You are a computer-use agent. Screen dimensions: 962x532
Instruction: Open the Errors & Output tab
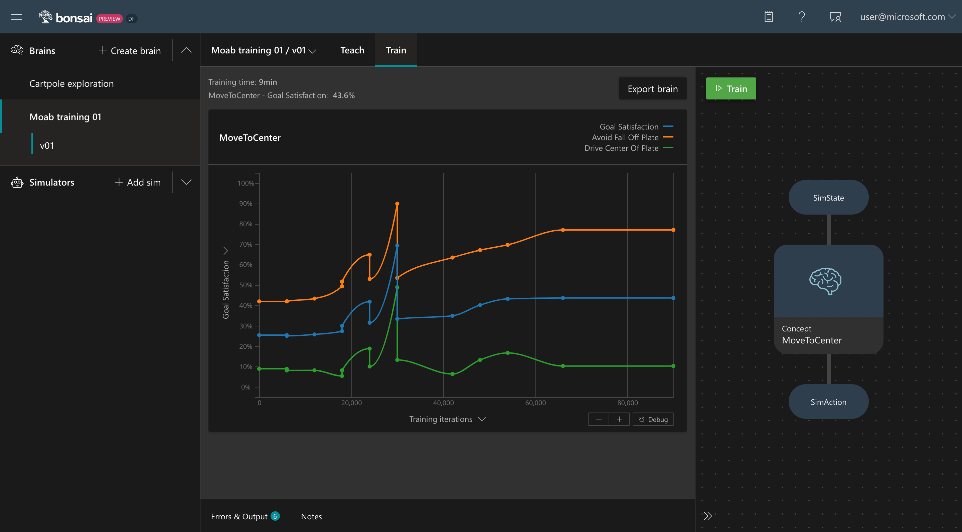click(245, 516)
